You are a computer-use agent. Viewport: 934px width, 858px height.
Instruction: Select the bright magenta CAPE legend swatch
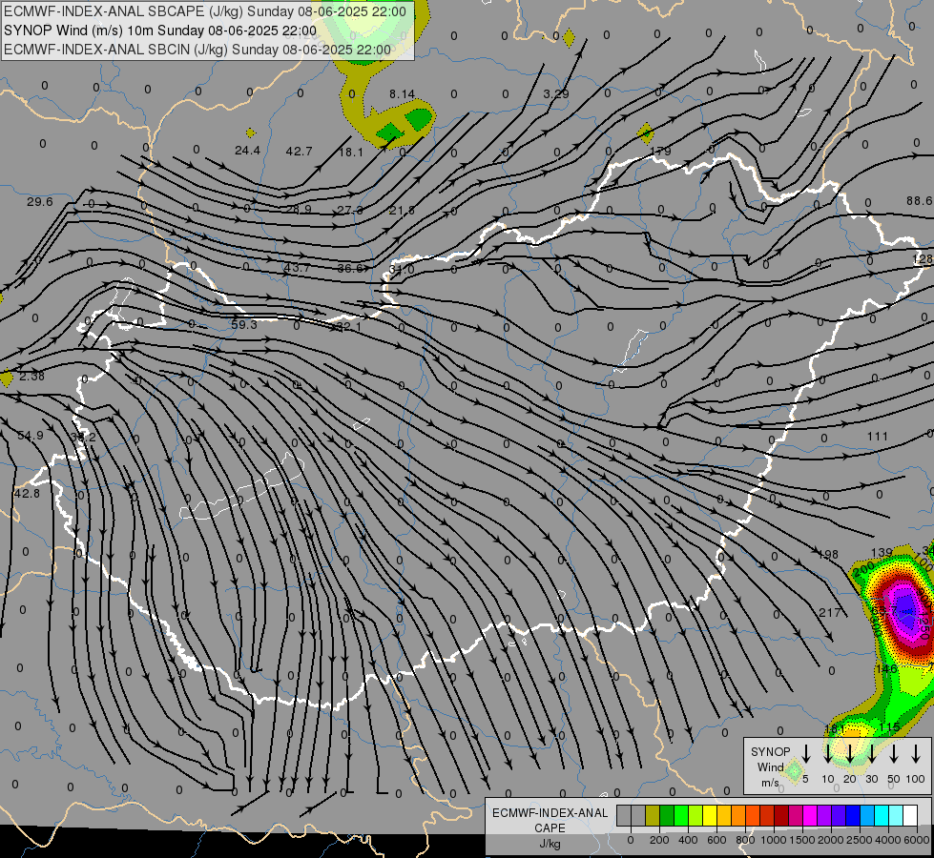[x=810, y=815]
